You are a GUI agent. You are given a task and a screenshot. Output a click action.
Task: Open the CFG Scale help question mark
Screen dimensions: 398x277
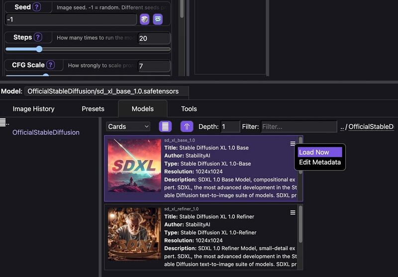[50, 65]
